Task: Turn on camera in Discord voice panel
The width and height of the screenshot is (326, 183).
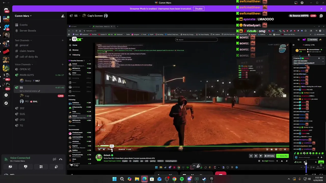Action: 10,167
